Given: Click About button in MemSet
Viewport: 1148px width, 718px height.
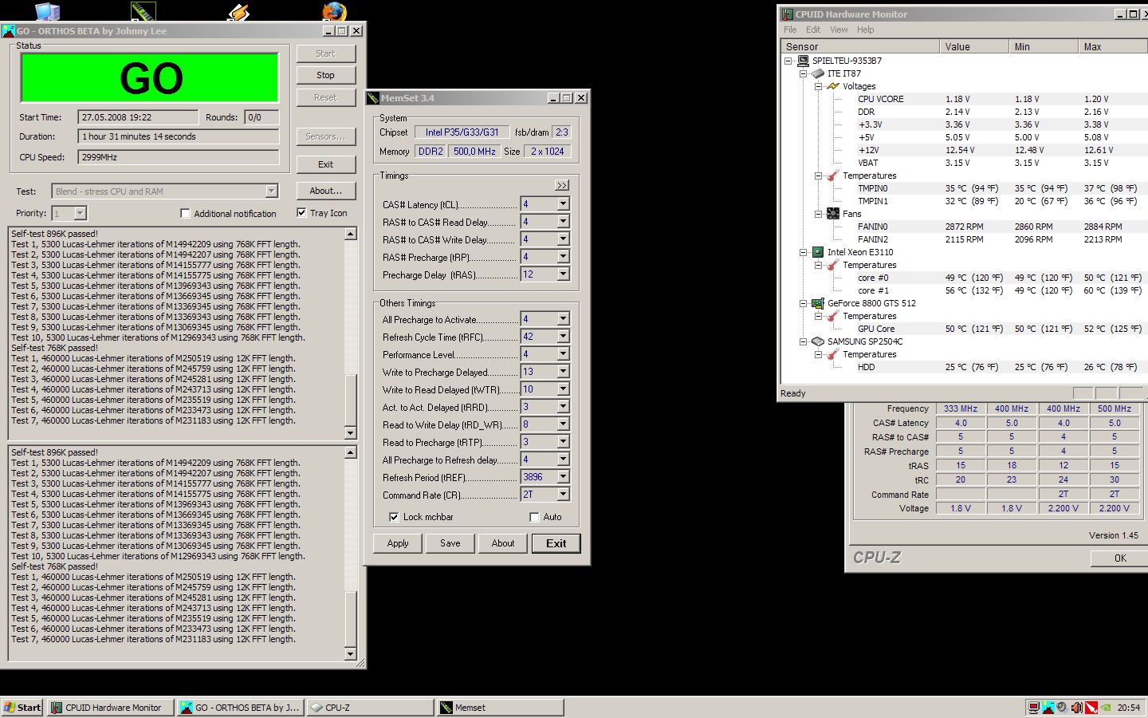Looking at the screenshot, I should [502, 543].
